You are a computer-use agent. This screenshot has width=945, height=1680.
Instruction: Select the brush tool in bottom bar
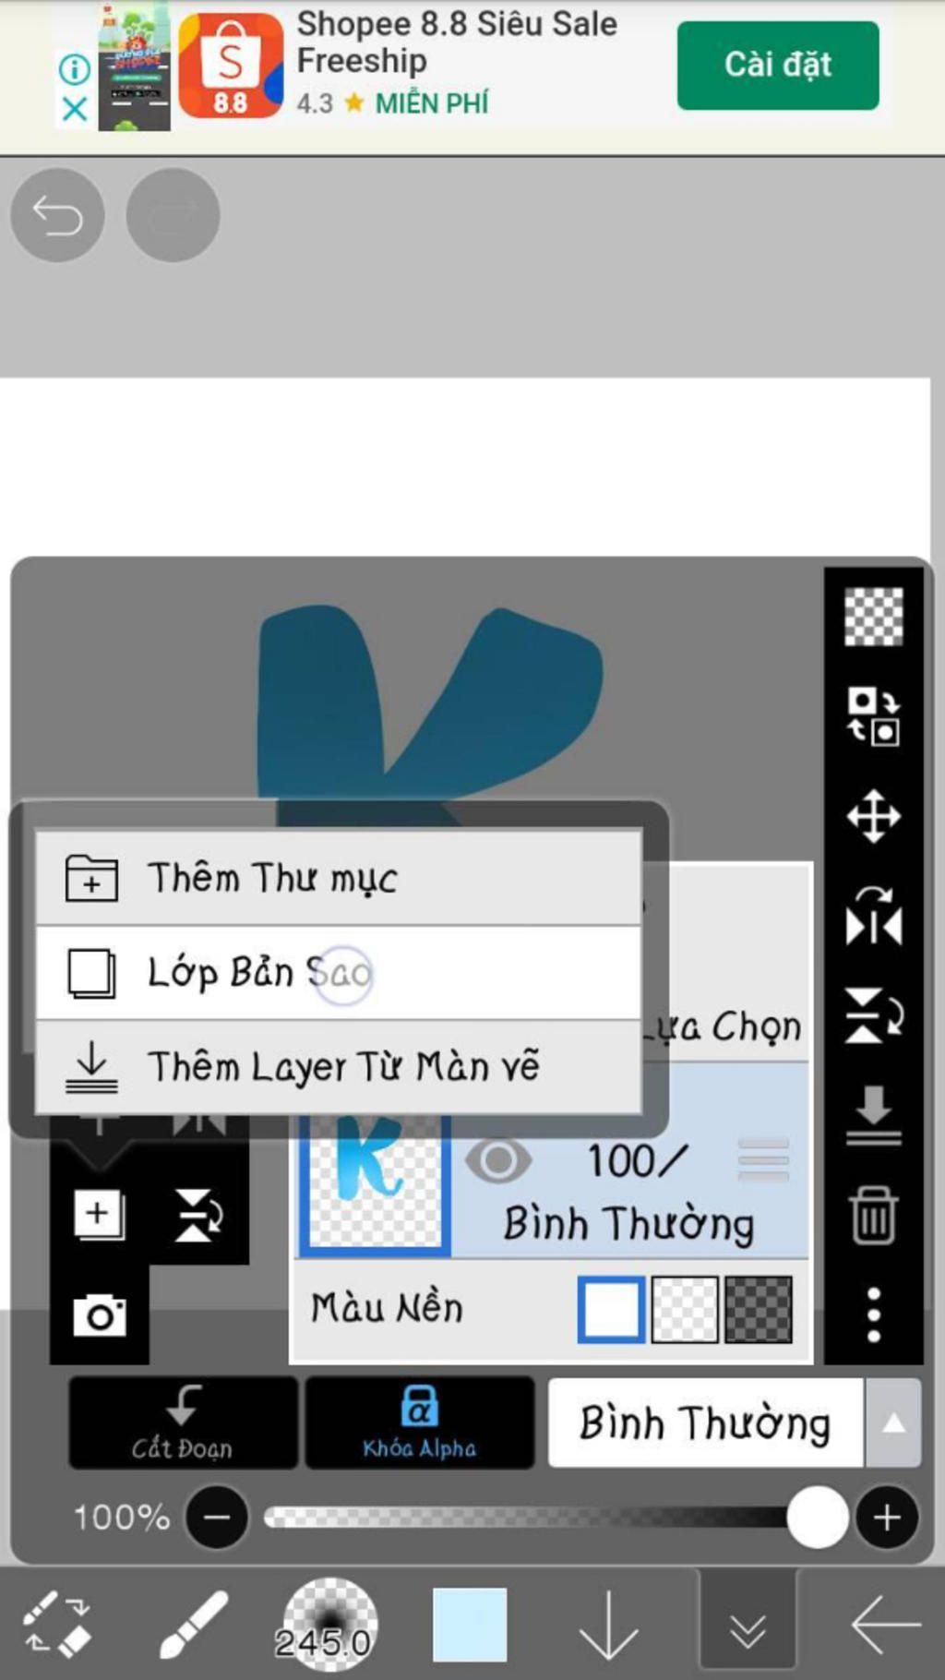point(193,1625)
